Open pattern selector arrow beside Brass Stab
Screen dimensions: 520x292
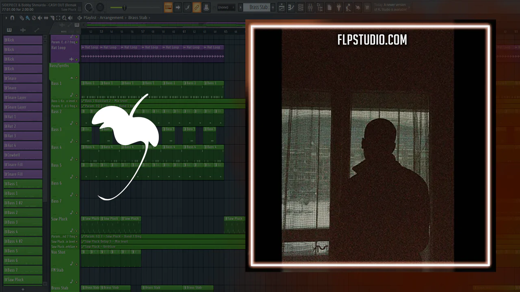240,7
